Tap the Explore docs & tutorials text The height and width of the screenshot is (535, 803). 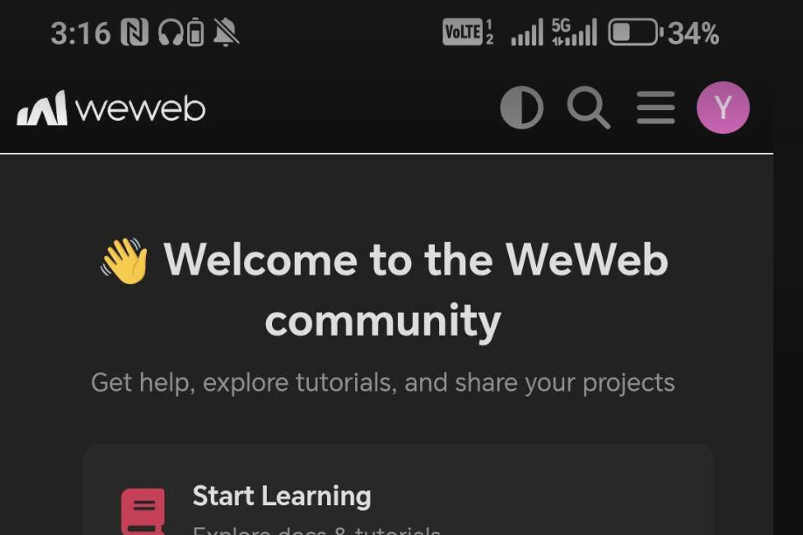(x=316, y=530)
